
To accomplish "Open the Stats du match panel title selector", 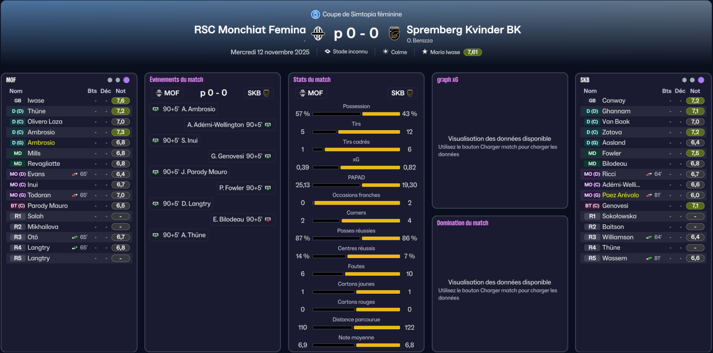I will point(312,80).
